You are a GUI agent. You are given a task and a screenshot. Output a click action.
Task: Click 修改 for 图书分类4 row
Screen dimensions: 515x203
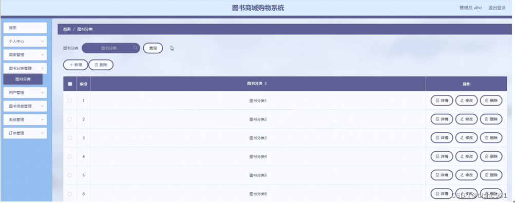click(466, 157)
